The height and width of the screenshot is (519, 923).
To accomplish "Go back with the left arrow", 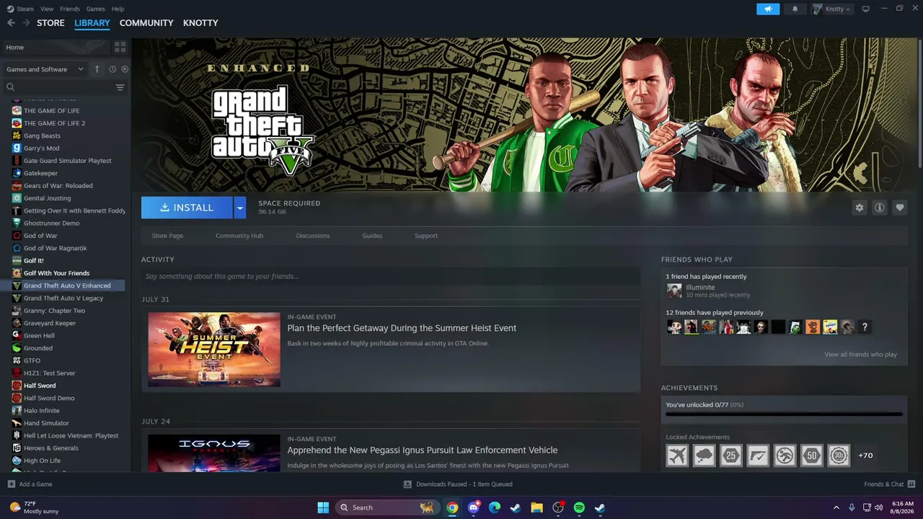I will click(11, 23).
